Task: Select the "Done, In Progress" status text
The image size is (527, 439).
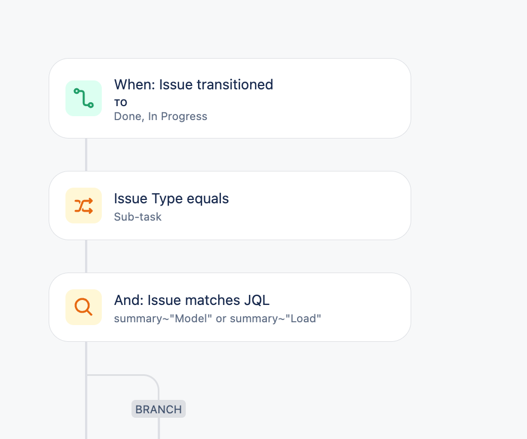Action: click(161, 117)
